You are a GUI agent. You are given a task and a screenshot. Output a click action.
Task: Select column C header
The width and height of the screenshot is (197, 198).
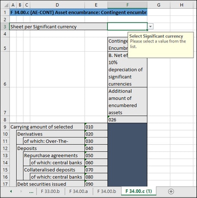tap(27, 5)
